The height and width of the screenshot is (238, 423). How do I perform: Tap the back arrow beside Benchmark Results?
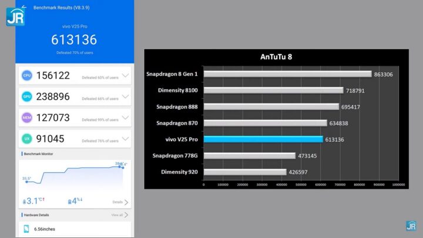tap(24, 6)
